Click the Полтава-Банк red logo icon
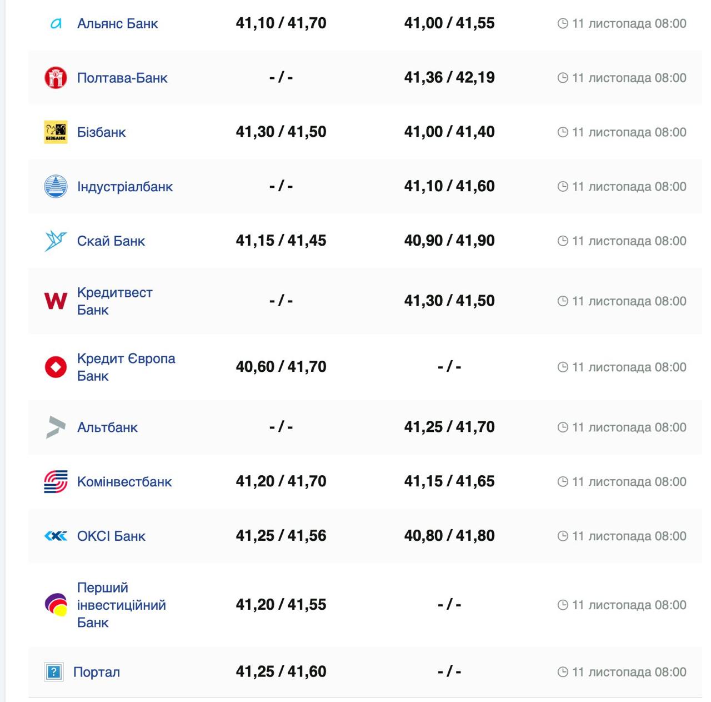 [x=56, y=78]
